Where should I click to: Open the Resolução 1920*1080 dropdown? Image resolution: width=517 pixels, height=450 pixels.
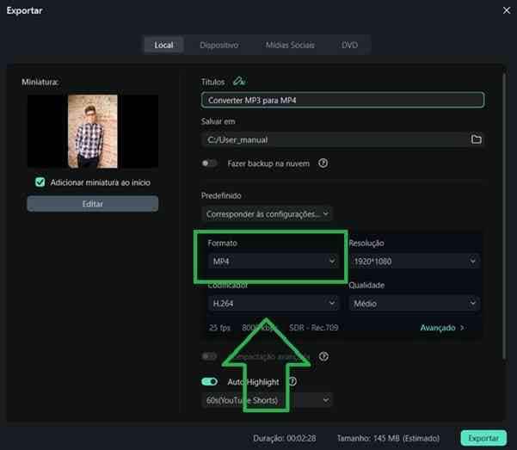coord(415,262)
